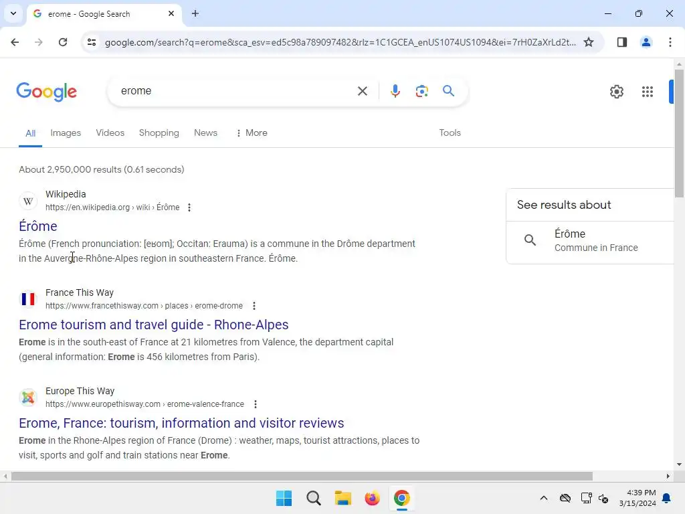
Task: Open Google quick settings gear
Action: point(616,91)
